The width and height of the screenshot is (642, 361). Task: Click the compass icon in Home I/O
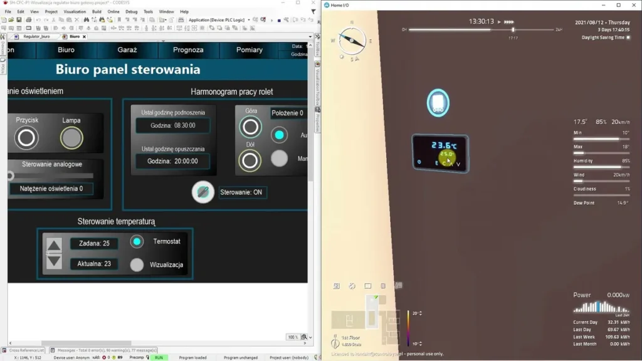pos(352,41)
